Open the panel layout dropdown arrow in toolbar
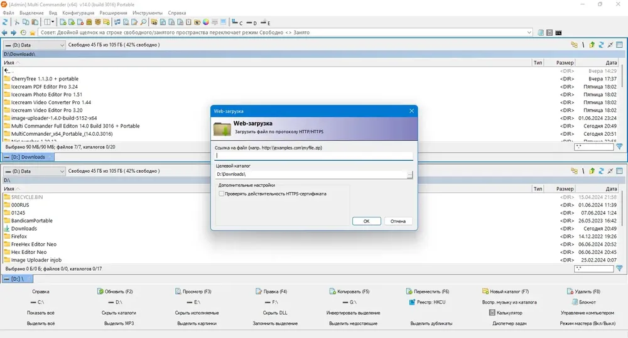The image size is (628, 338). tap(53, 23)
